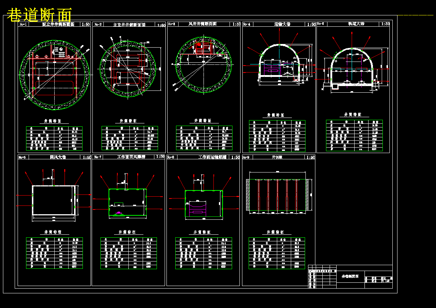436x308 pixels.
Task: Select '井筒特征' heading in the No-7 panel
Action: (127, 232)
